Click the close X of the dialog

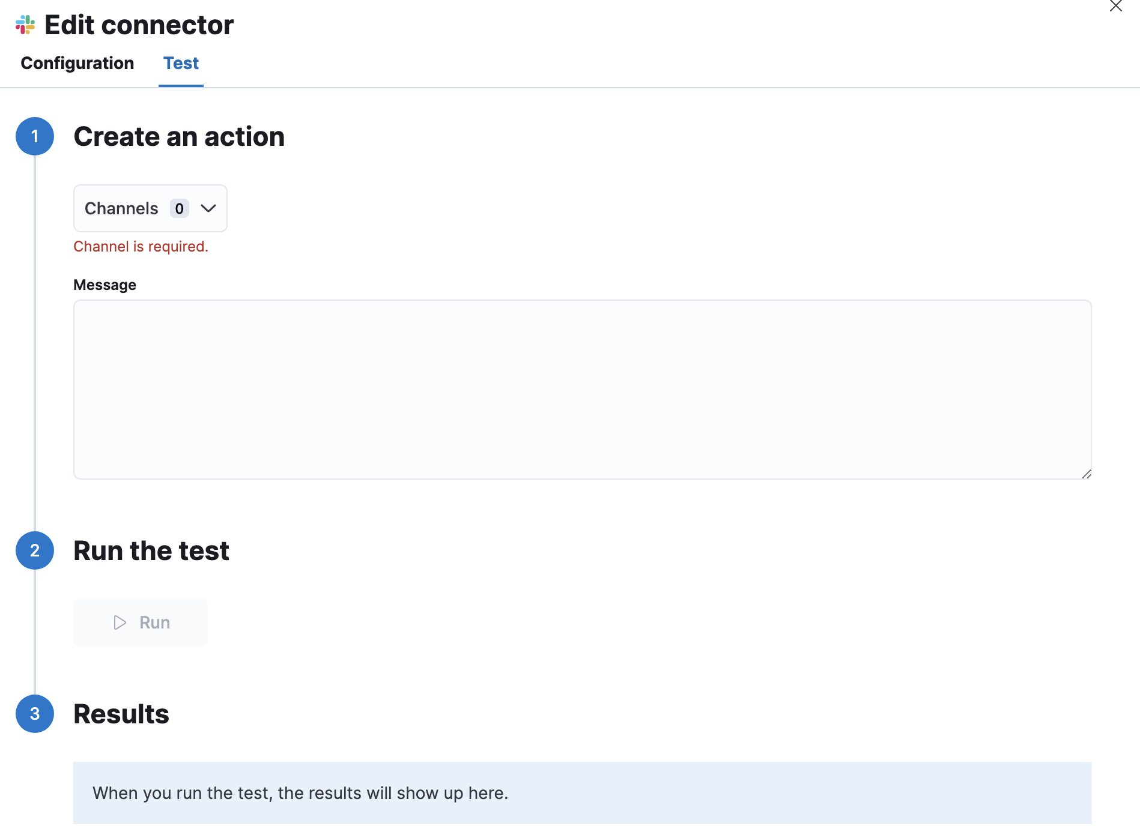(1117, 6)
